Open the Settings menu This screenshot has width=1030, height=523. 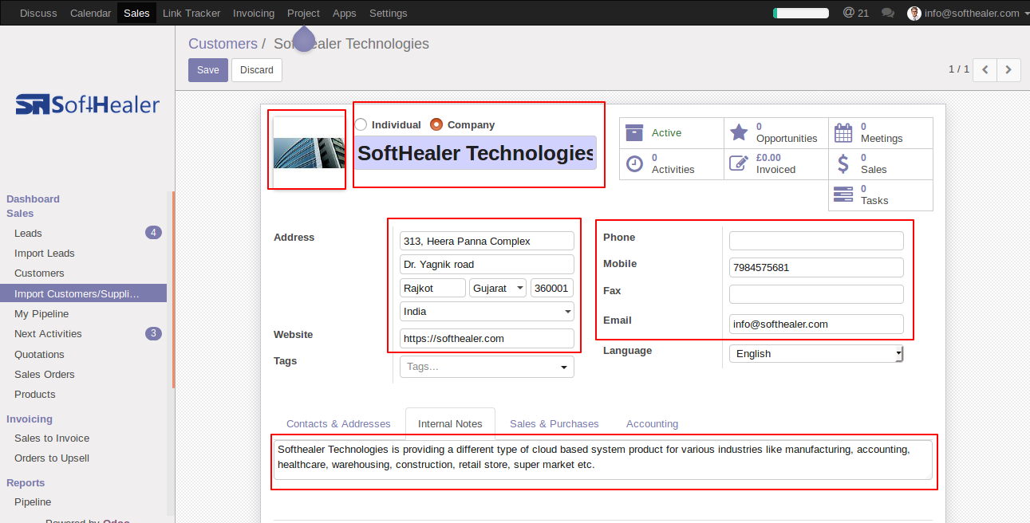click(389, 13)
